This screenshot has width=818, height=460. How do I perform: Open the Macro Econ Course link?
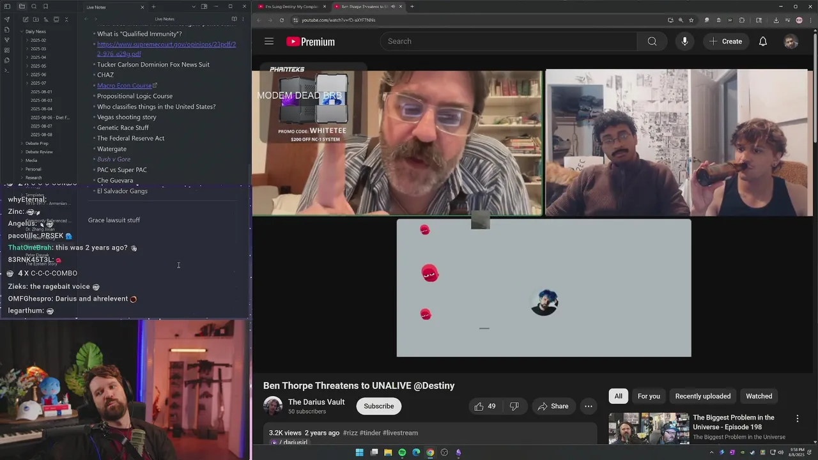pyautogui.click(x=125, y=86)
